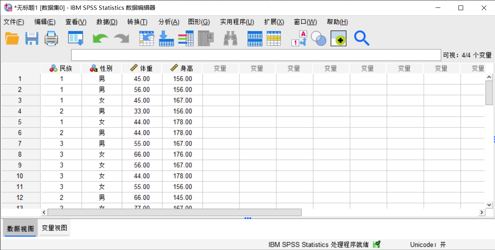Open the 图形 menu
The height and width of the screenshot is (250, 495).
[x=199, y=22]
